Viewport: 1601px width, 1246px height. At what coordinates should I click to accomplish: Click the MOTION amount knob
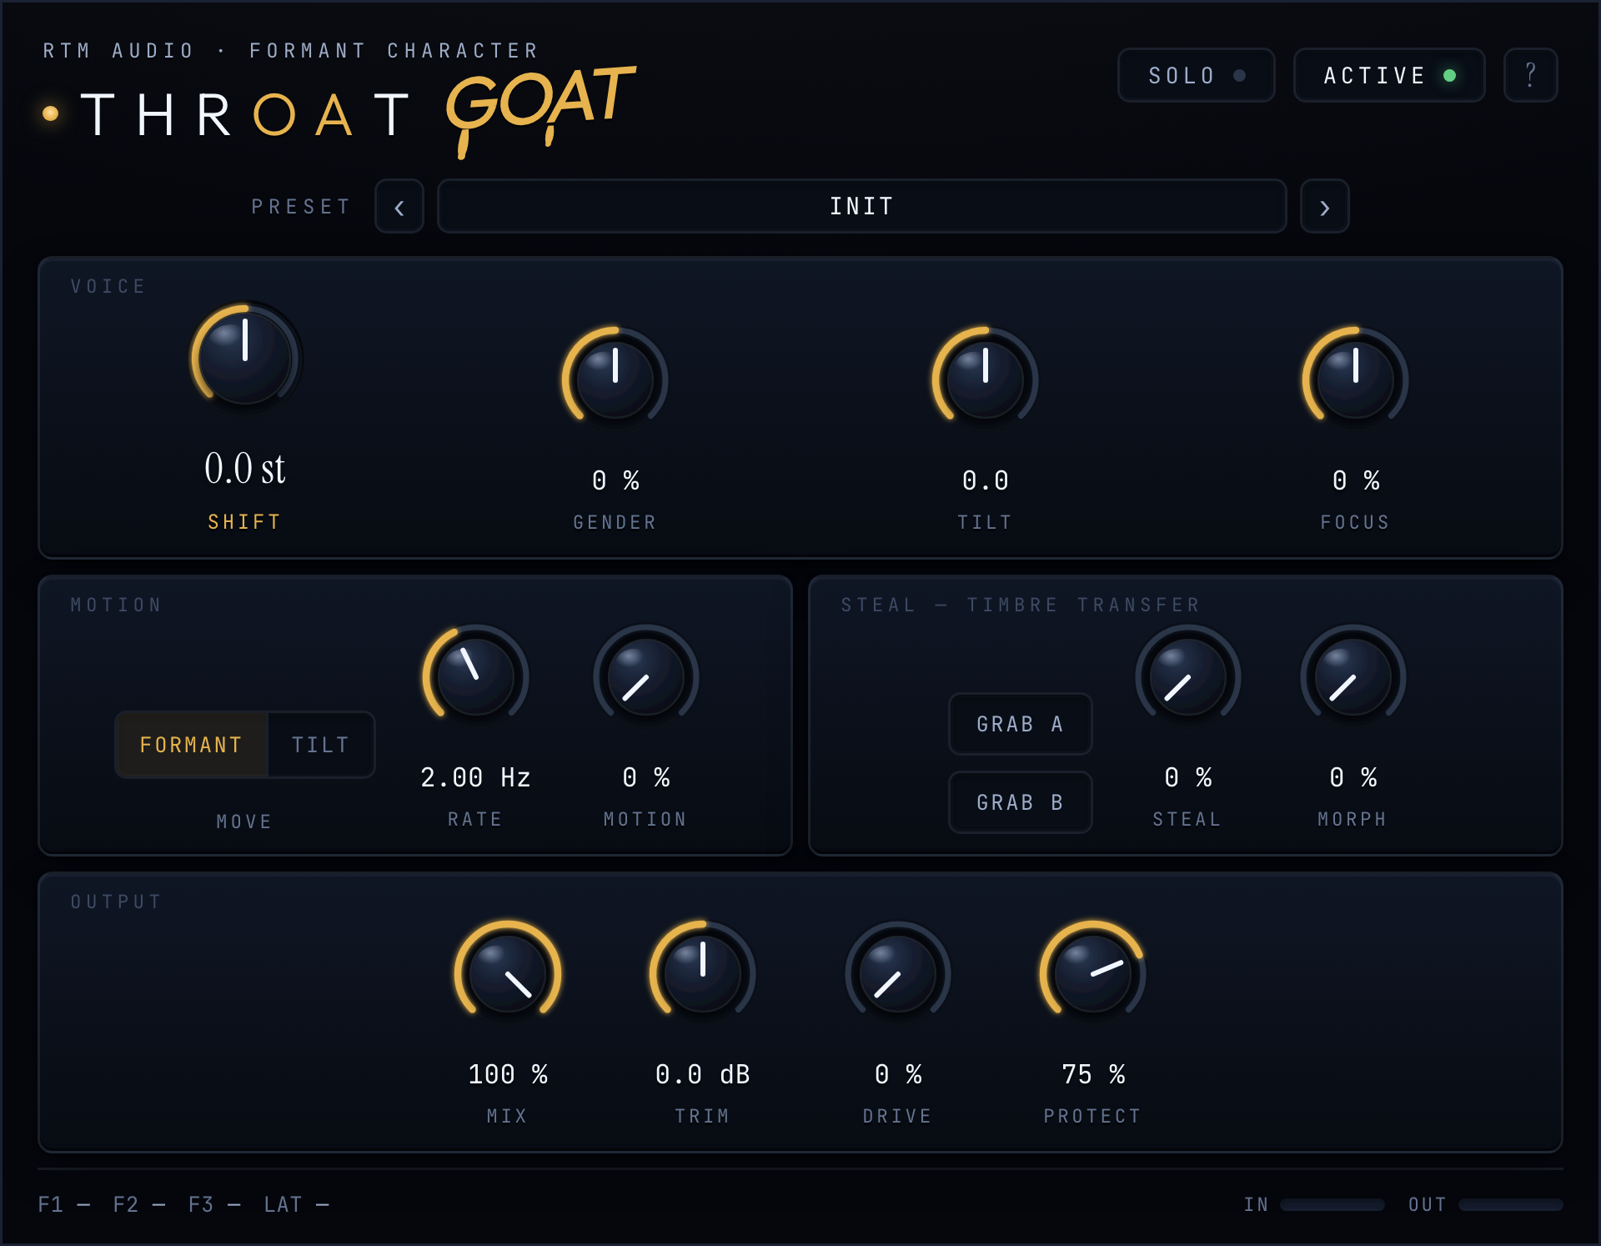645,676
